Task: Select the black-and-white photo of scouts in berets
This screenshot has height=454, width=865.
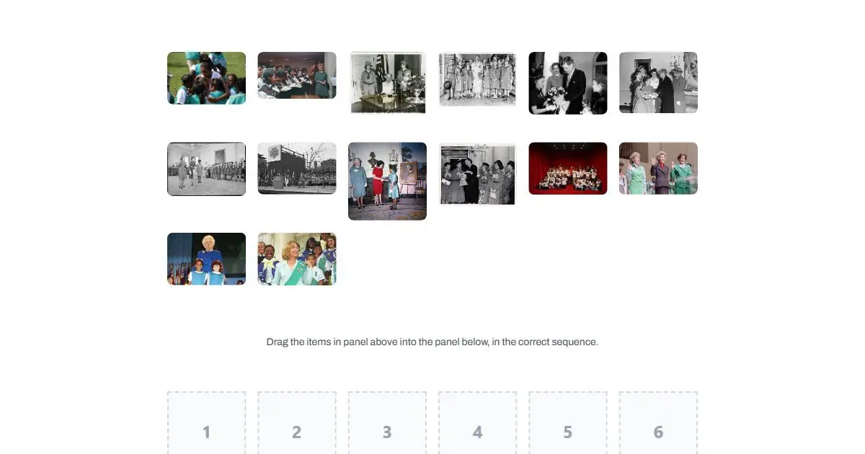Action: pyautogui.click(x=477, y=174)
